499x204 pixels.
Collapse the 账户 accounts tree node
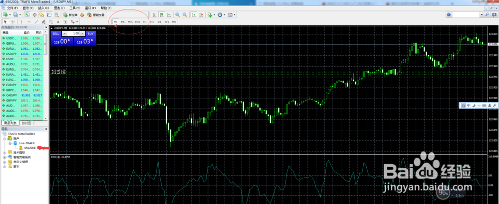(x=4, y=139)
